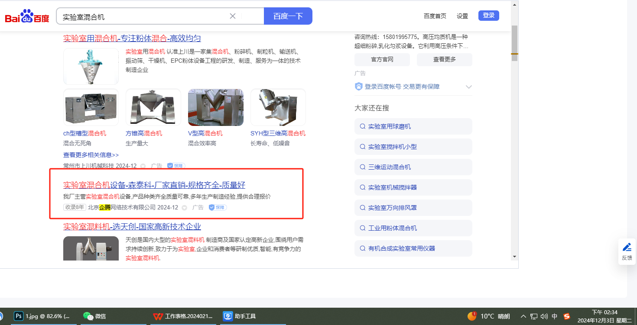
Task: Click the V型高混合机 product thumbnail
Action: click(x=216, y=107)
